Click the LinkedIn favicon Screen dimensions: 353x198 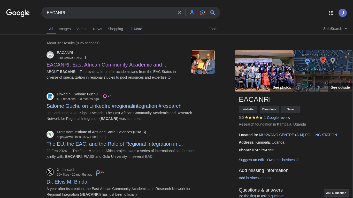coord(50,96)
